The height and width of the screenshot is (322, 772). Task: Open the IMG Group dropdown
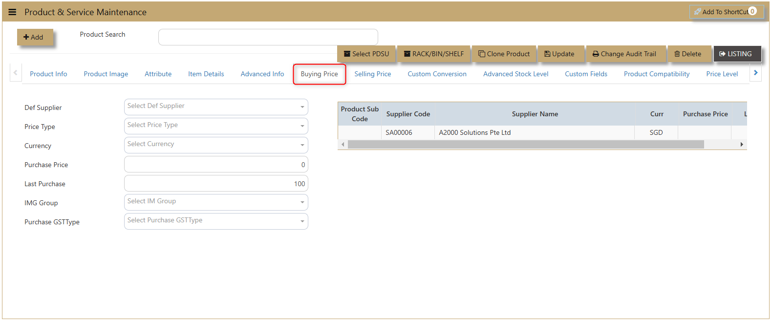216,202
